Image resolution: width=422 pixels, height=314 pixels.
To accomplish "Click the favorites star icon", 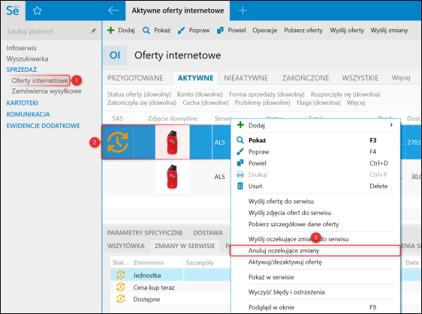I will (x=37, y=10).
